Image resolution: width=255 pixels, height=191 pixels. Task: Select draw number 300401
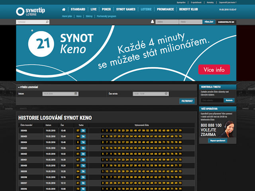coord(24,160)
